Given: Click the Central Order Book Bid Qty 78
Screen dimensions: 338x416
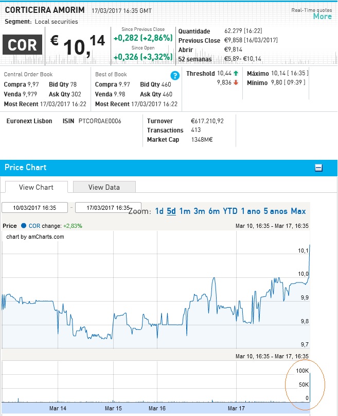Looking at the screenshot, I should [x=63, y=85].
